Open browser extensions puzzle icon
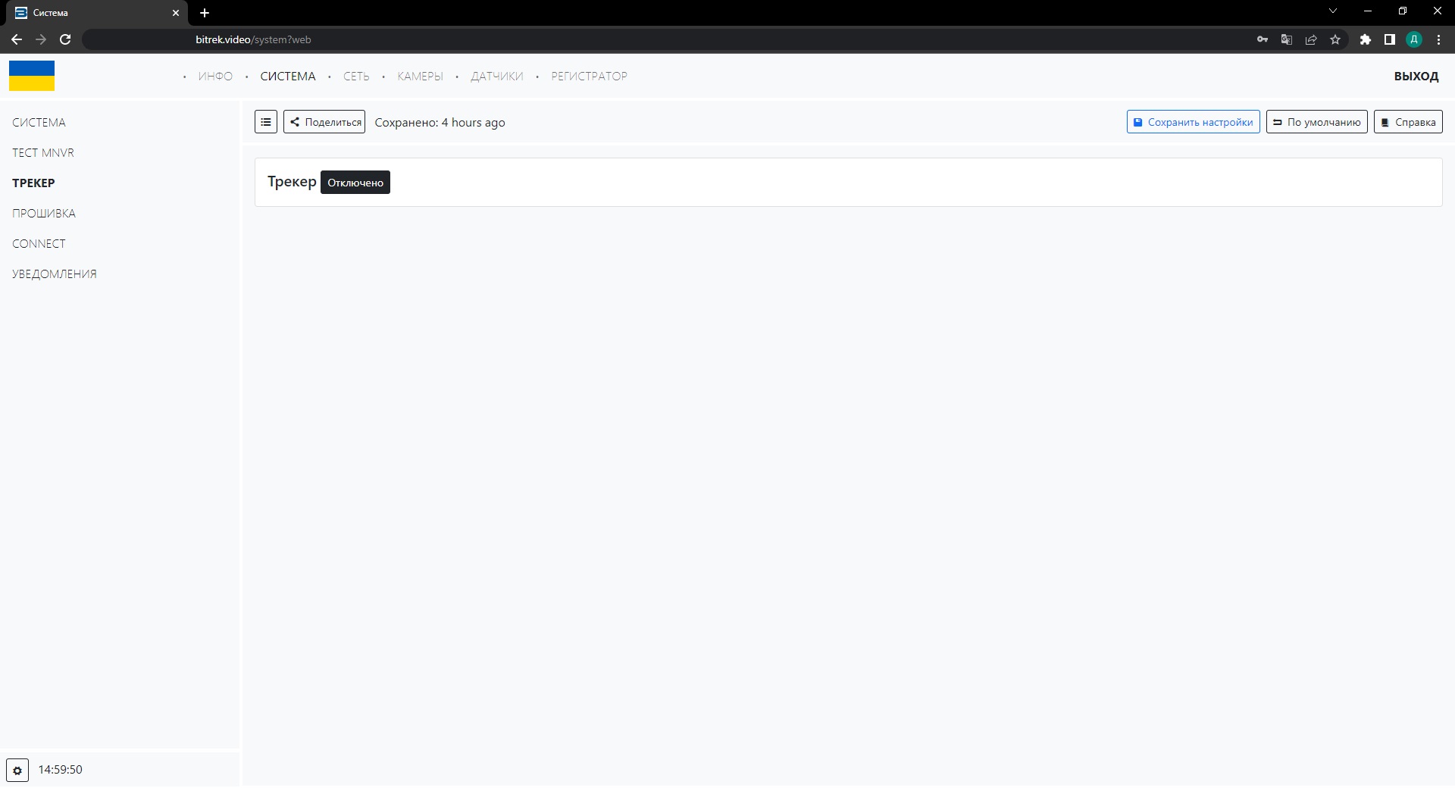 [1365, 39]
